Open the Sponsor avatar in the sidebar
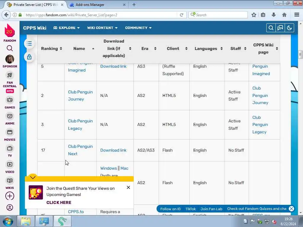303x227 pixels. pos(10,59)
